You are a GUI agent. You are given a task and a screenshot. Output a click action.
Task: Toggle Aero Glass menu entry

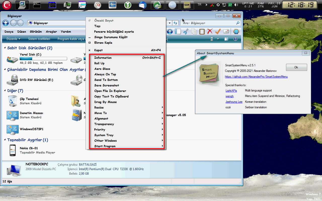126,69
